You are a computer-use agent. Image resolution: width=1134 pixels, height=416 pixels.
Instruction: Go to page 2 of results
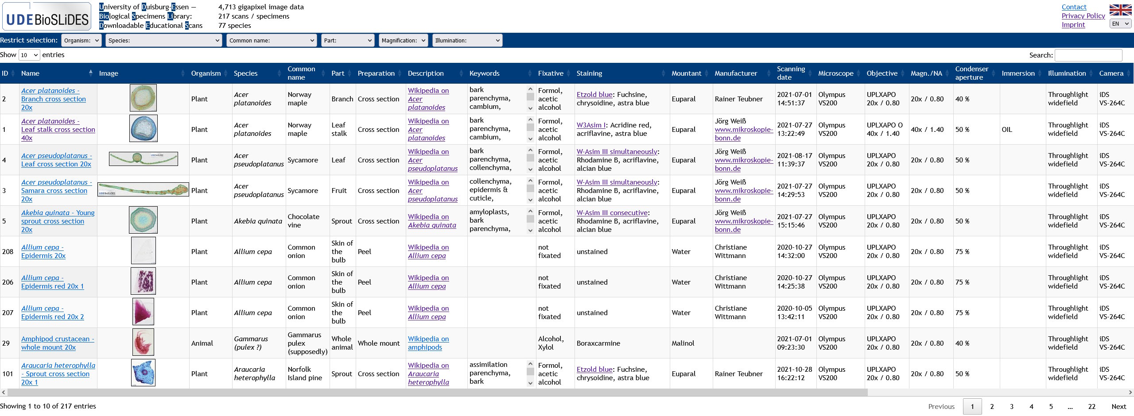(x=992, y=406)
